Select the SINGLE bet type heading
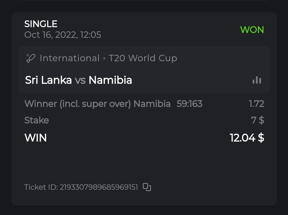288x215 pixels. click(x=41, y=24)
